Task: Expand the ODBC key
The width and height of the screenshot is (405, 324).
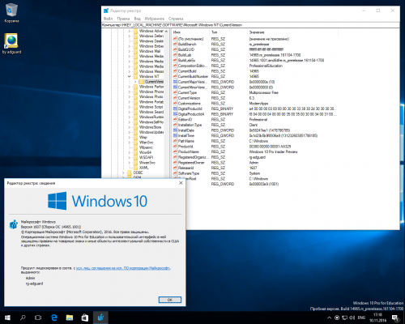Action: 123,173
